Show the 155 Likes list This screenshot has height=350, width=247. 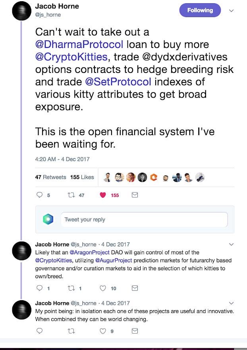click(x=82, y=177)
